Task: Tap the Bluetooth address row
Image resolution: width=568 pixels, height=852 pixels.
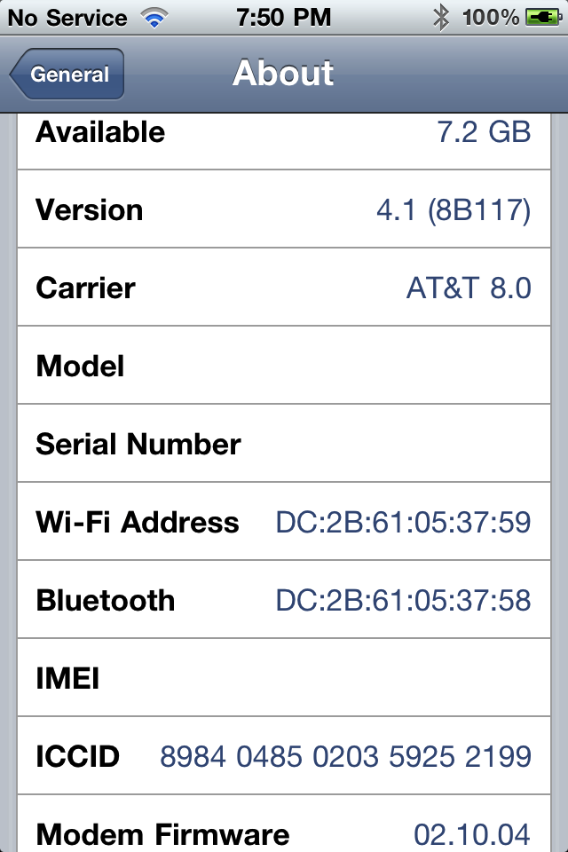Action: pos(284,600)
